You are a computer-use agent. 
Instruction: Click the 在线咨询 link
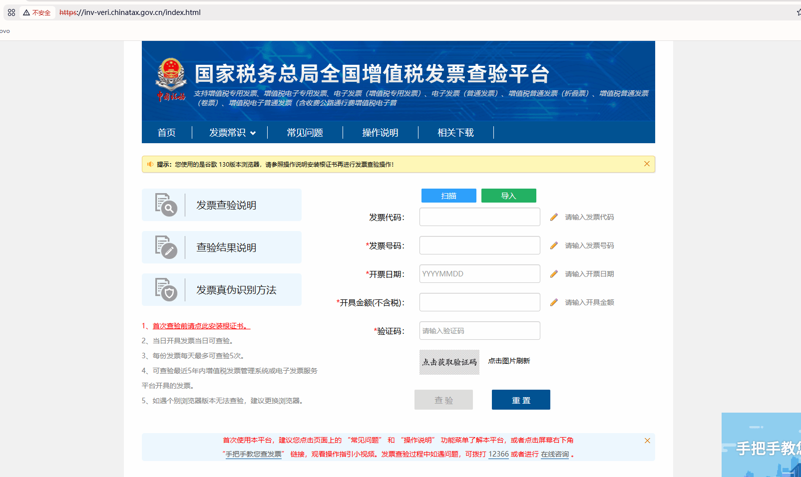(555, 454)
